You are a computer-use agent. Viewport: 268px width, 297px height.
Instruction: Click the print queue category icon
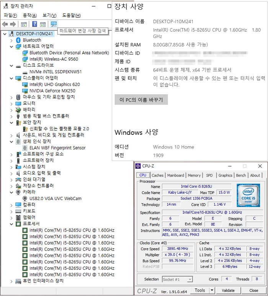pos(18,179)
